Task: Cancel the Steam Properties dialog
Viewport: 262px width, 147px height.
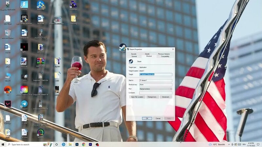Action: tap(158, 118)
